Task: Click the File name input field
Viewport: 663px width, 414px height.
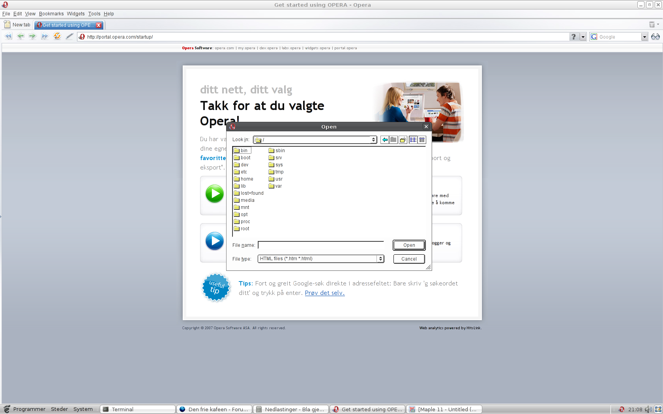Action: click(x=321, y=245)
